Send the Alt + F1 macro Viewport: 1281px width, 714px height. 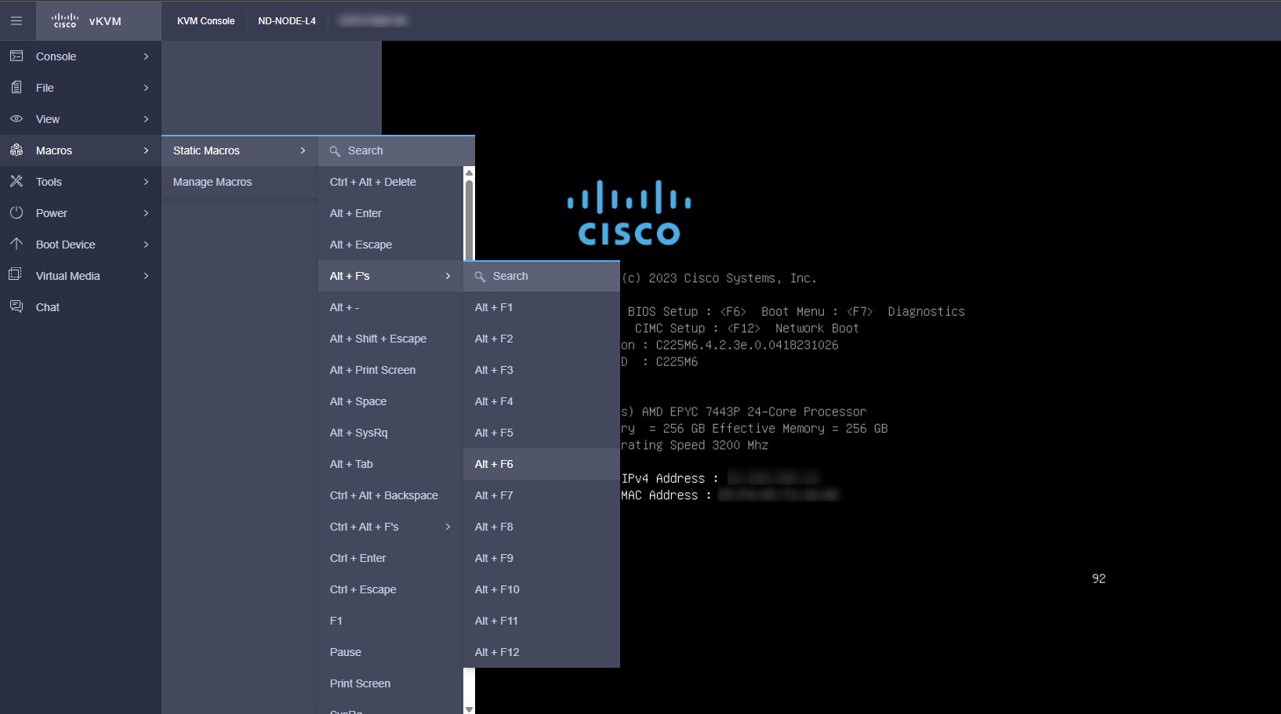pyautogui.click(x=542, y=307)
